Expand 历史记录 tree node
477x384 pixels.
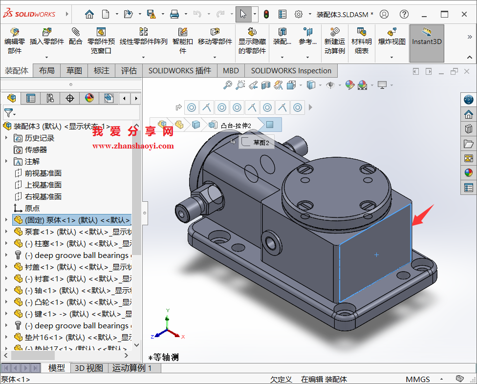pyautogui.click(x=6, y=138)
